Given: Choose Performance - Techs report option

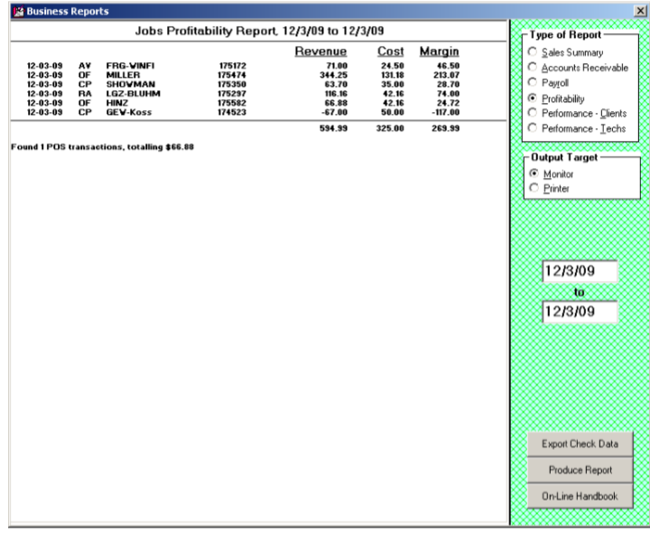Looking at the screenshot, I should (x=533, y=127).
